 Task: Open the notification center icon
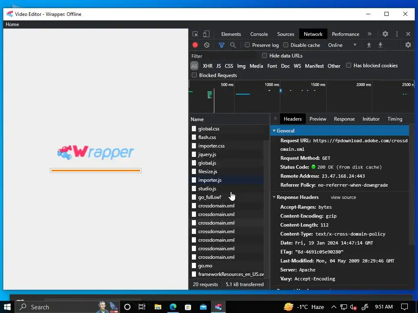point(405,307)
